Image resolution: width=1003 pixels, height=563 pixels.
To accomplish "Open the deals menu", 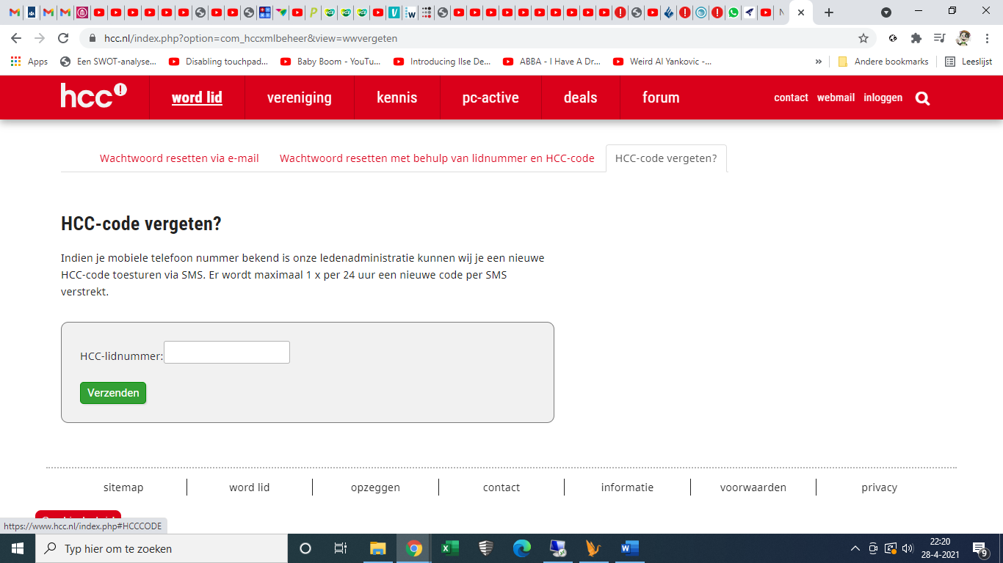I will pyautogui.click(x=581, y=97).
